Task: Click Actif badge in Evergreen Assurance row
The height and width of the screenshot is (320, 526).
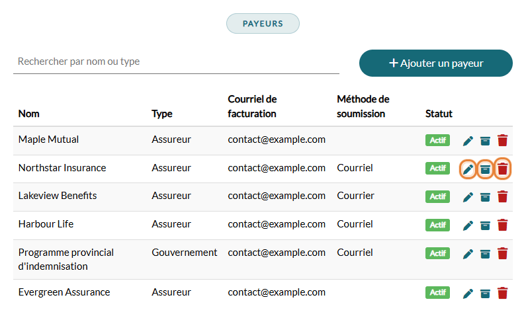Action: [x=437, y=292]
